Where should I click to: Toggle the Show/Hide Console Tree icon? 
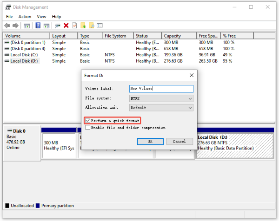pyautogui.click(x=27, y=26)
